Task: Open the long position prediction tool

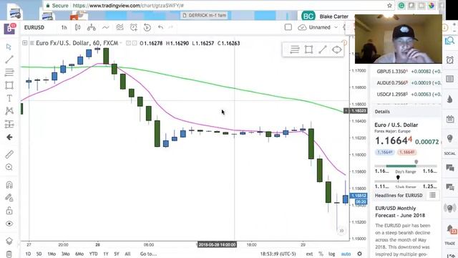Action: coord(9,124)
